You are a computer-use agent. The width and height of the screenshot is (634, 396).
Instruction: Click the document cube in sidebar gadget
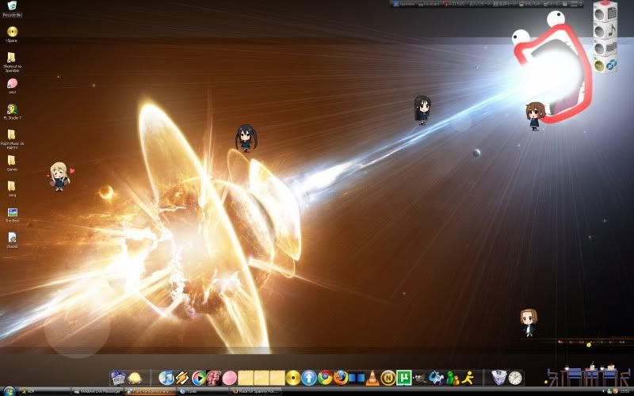[x=606, y=13]
